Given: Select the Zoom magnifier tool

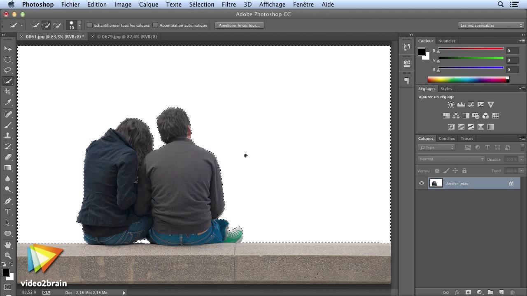Looking at the screenshot, I should pyautogui.click(x=8, y=256).
